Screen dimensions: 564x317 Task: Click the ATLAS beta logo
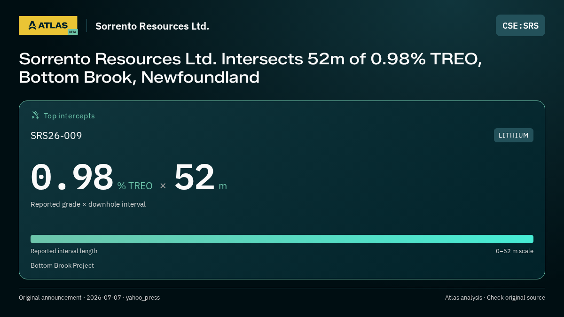click(48, 25)
